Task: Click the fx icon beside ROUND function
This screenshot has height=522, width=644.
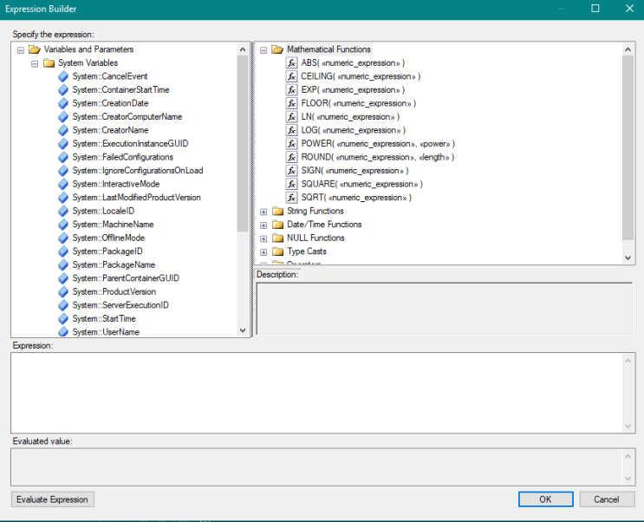Action: 291,157
